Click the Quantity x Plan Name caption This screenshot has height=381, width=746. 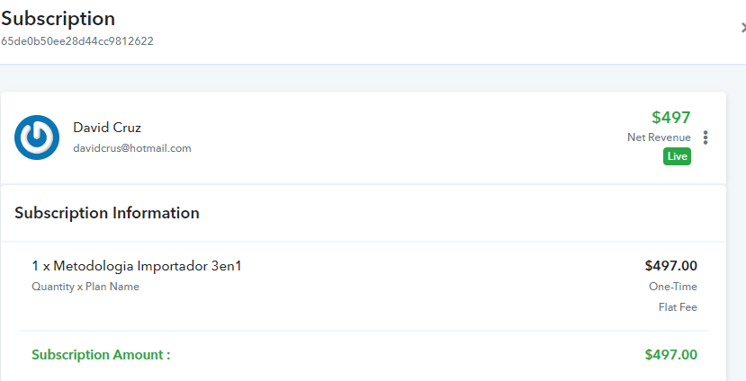point(85,287)
